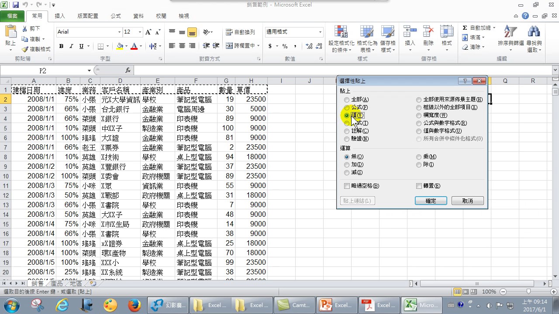Open Conditional Formatting icon

tap(341, 32)
